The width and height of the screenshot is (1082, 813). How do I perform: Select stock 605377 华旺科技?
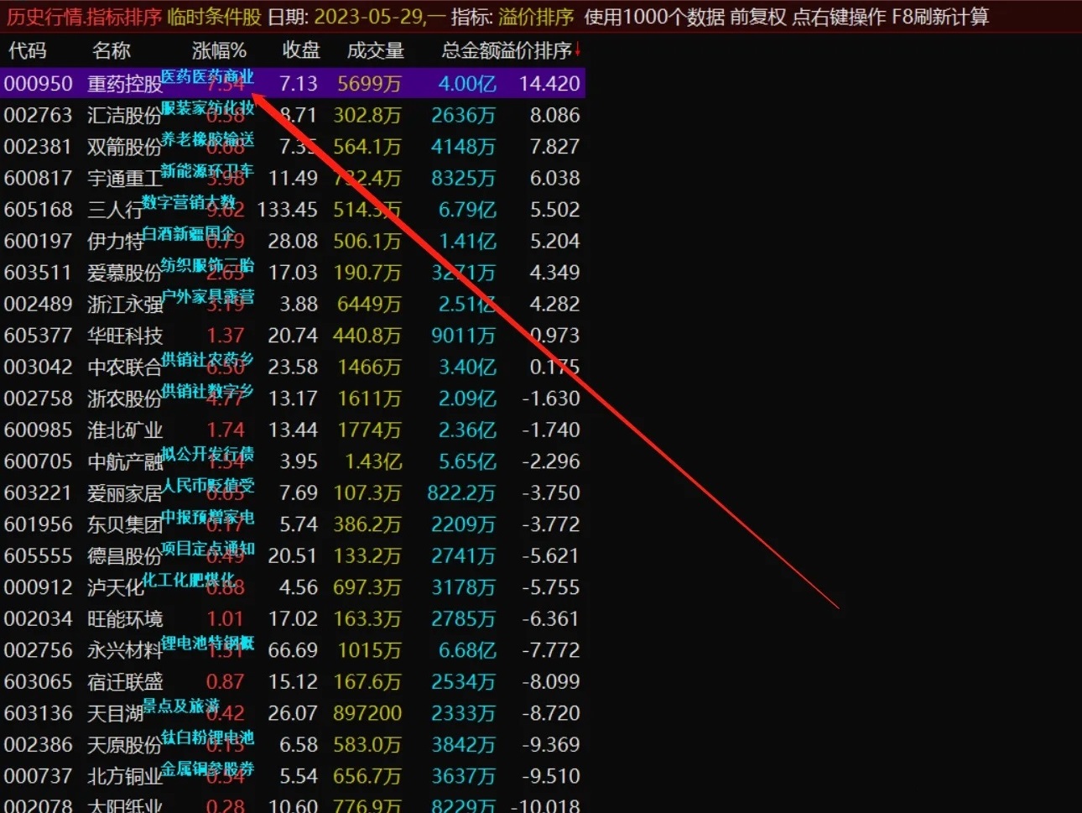(x=292, y=335)
